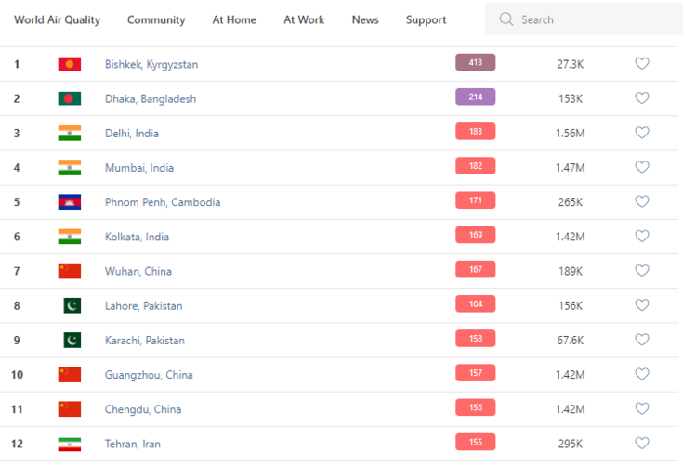Image resolution: width=683 pixels, height=464 pixels.
Task: Click the China flag next to Wuhan
Action: (x=70, y=271)
